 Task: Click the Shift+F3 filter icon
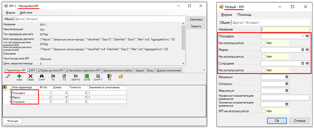75,76
